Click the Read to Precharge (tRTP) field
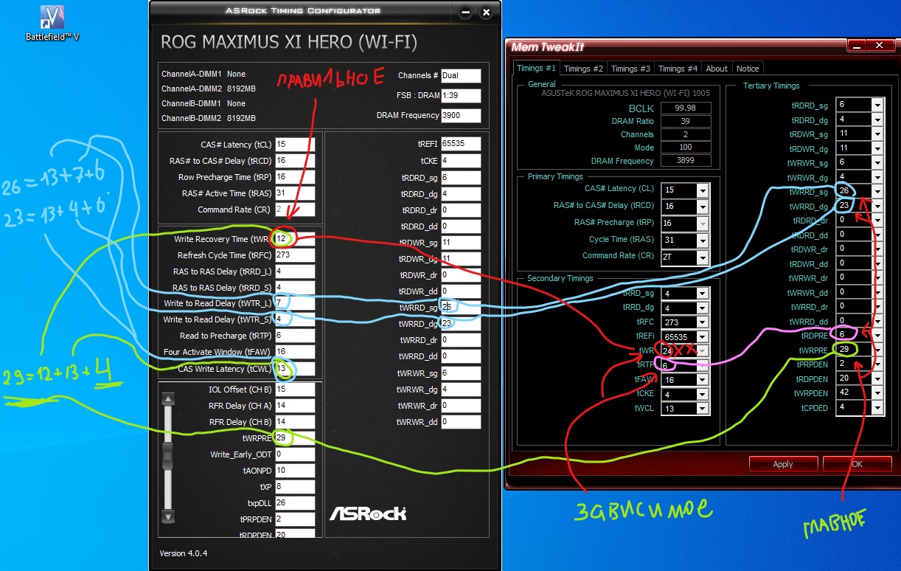This screenshot has width=901, height=571. point(294,336)
